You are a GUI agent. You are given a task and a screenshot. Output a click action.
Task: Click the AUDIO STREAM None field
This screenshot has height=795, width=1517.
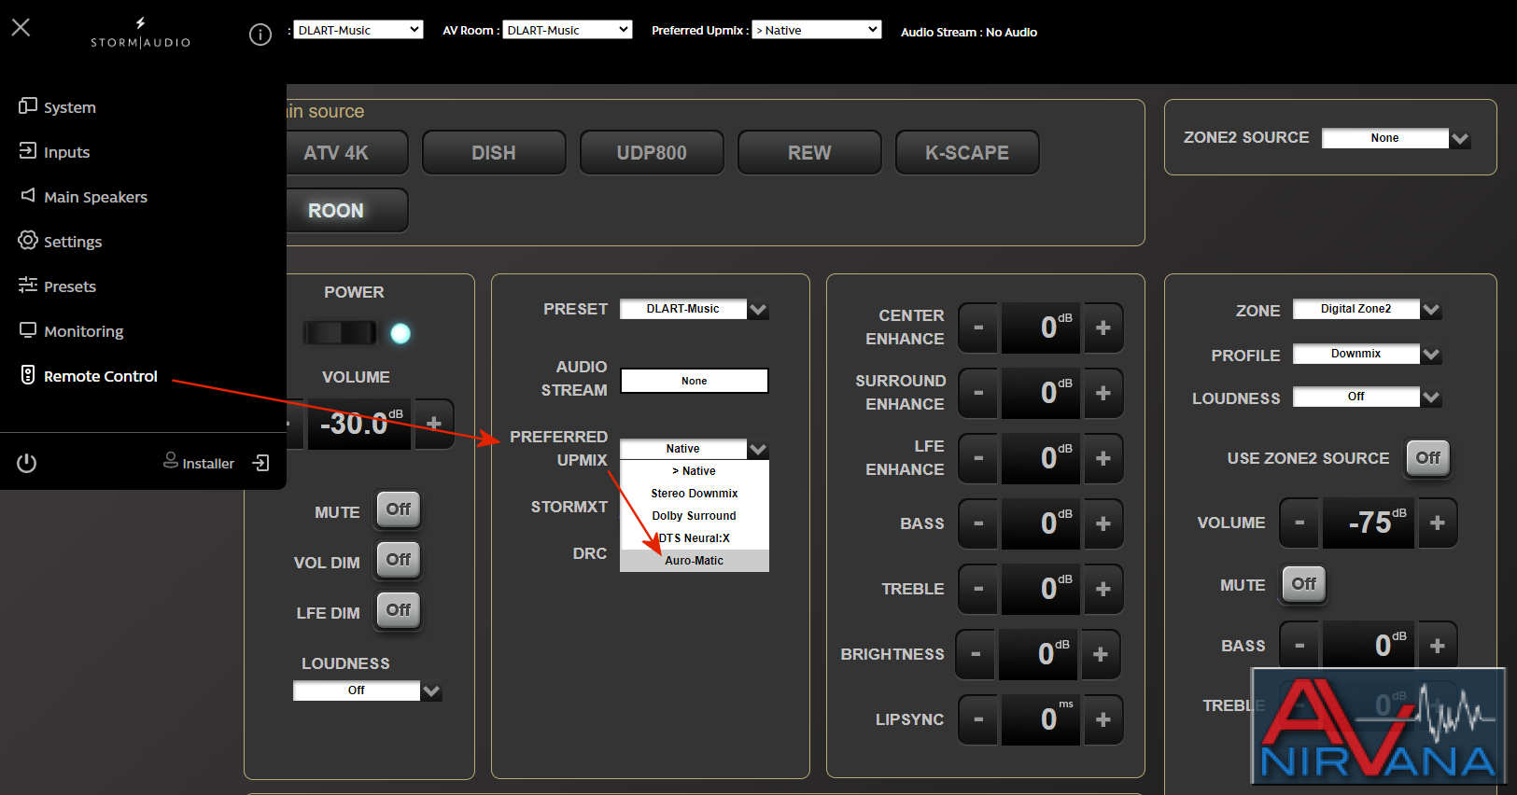(x=695, y=381)
